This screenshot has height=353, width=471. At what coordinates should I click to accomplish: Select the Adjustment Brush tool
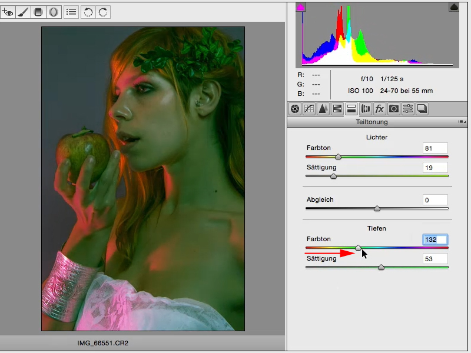pyautogui.click(x=23, y=12)
